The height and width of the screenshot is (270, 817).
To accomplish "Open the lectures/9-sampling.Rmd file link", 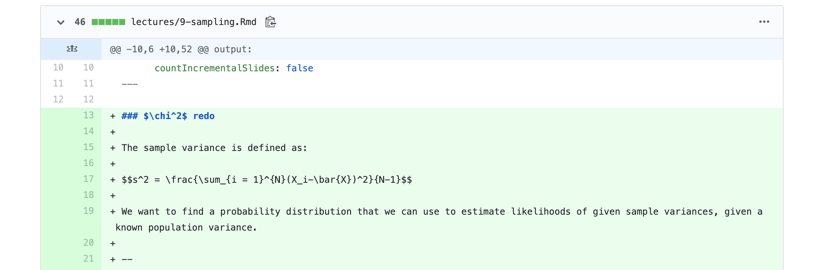I will tap(193, 22).
